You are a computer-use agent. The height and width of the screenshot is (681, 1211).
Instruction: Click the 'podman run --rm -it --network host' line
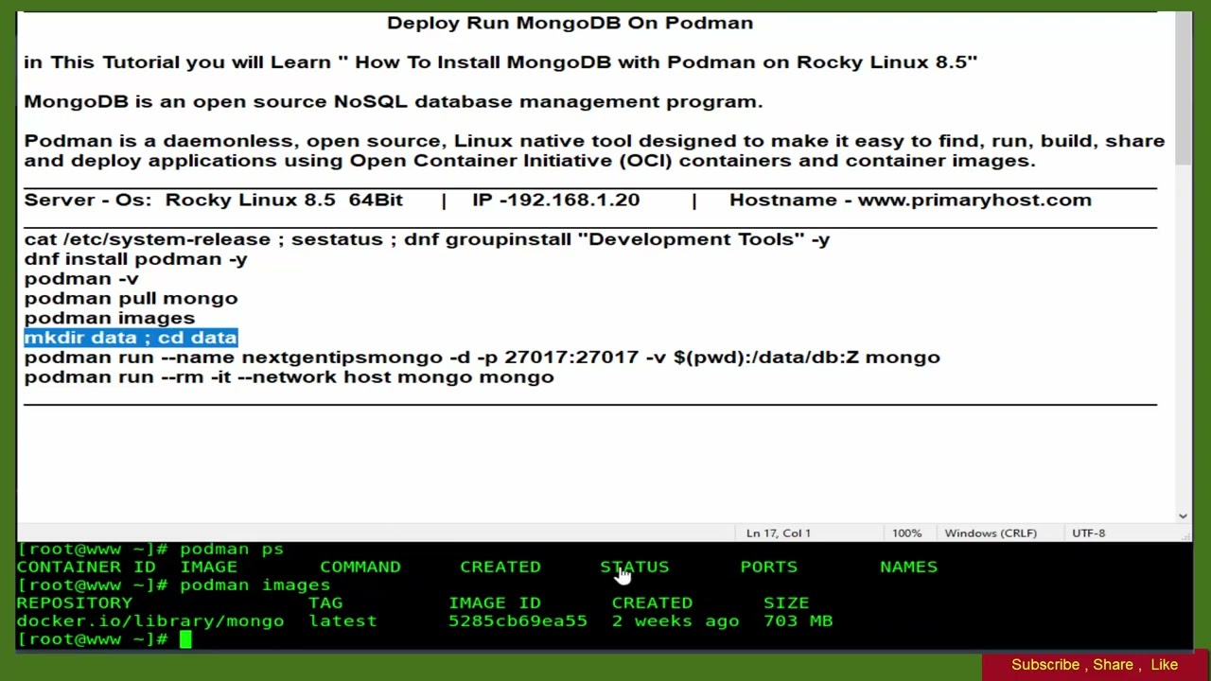[x=289, y=377]
